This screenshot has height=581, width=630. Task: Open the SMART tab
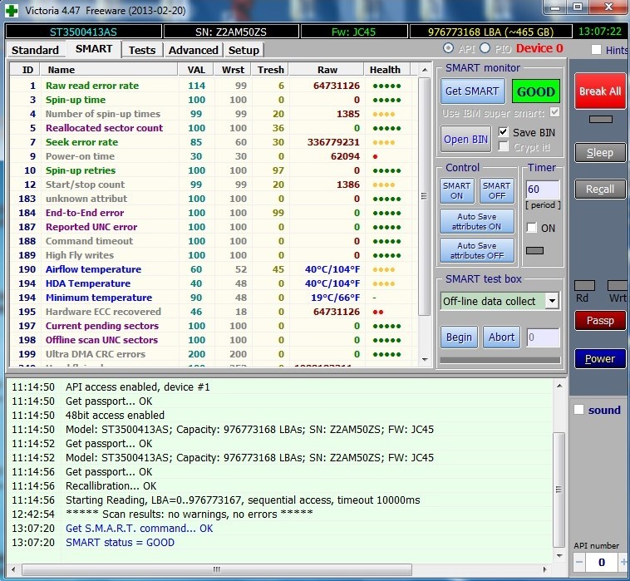(94, 49)
